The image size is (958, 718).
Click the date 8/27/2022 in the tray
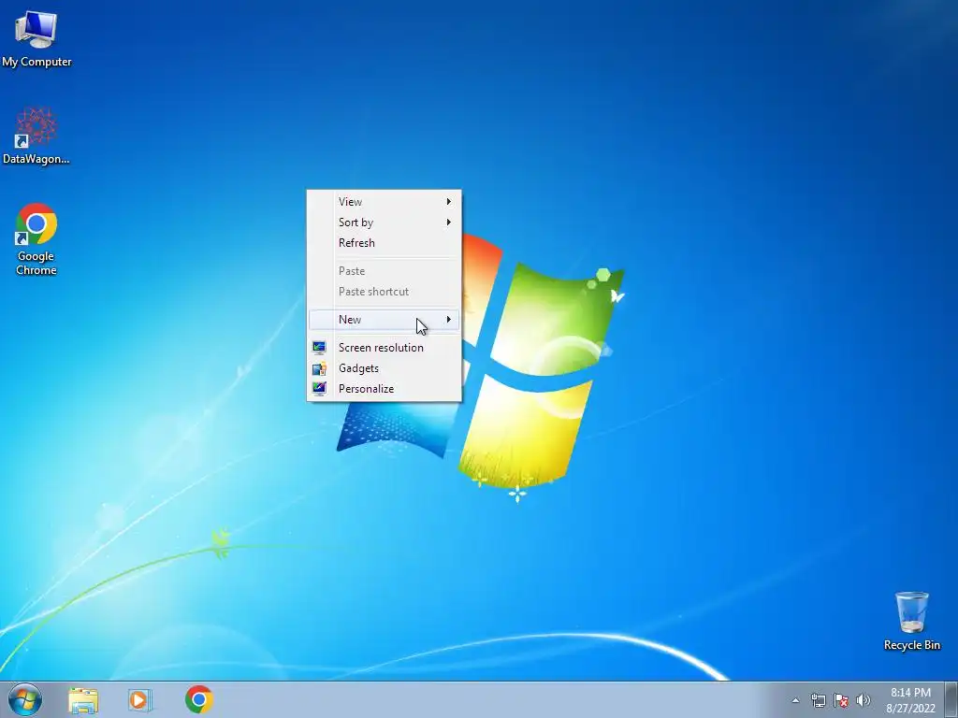[910, 709]
